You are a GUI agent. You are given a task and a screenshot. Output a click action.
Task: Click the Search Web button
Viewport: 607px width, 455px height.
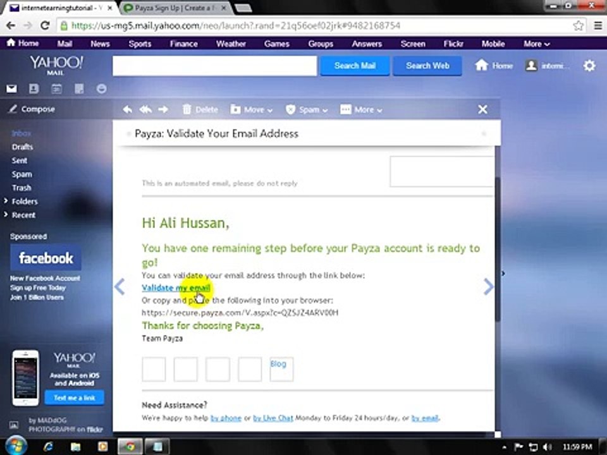tap(427, 66)
